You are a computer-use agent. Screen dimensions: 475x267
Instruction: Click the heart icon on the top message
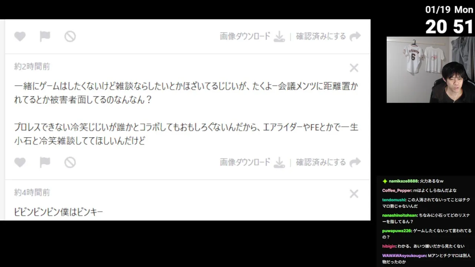tap(20, 36)
